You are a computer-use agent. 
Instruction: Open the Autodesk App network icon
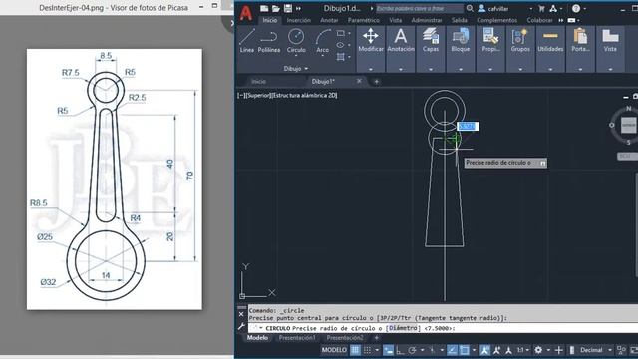click(553, 8)
